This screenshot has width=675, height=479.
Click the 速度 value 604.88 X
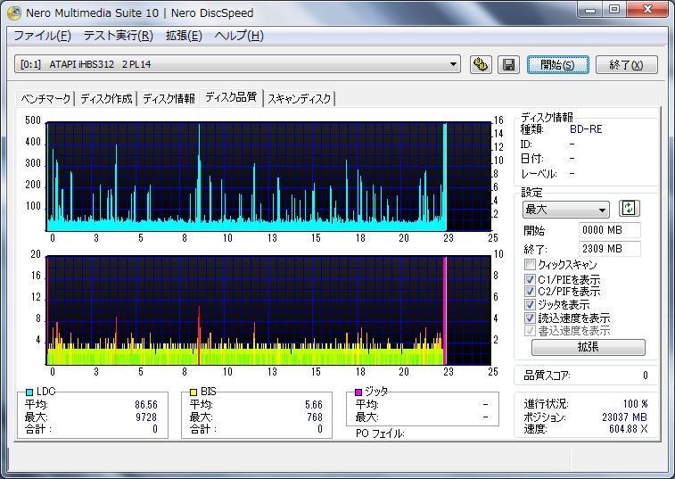(x=628, y=429)
